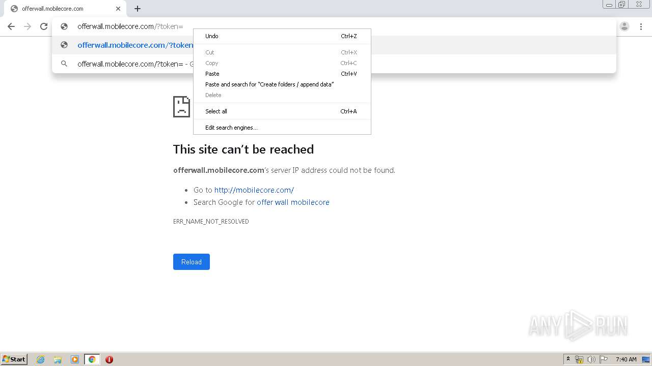The width and height of the screenshot is (652, 366).
Task: Select Undo in context menu
Action: 282,36
